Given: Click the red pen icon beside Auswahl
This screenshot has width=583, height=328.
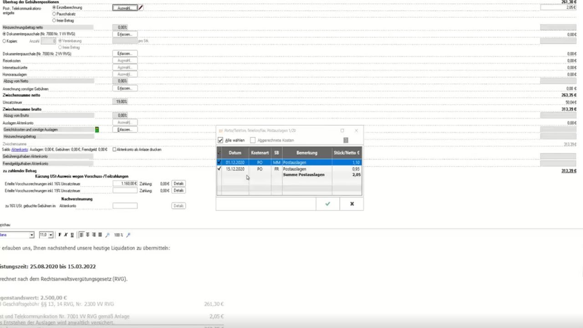Looking at the screenshot, I should pos(141,8).
